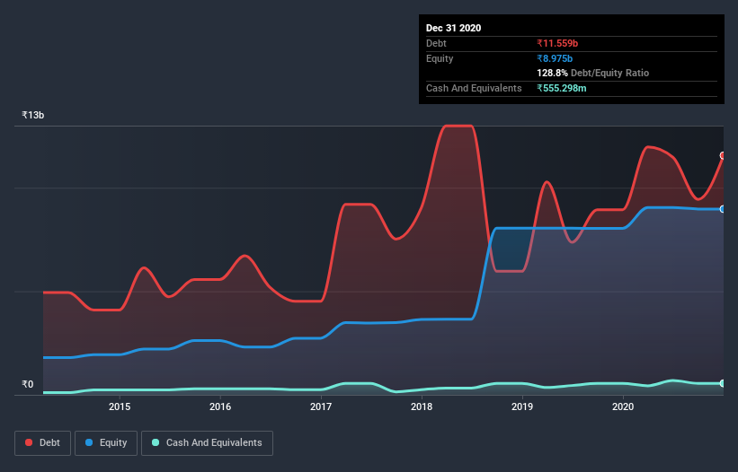Click the blue Equity endpoint marker

click(723, 209)
